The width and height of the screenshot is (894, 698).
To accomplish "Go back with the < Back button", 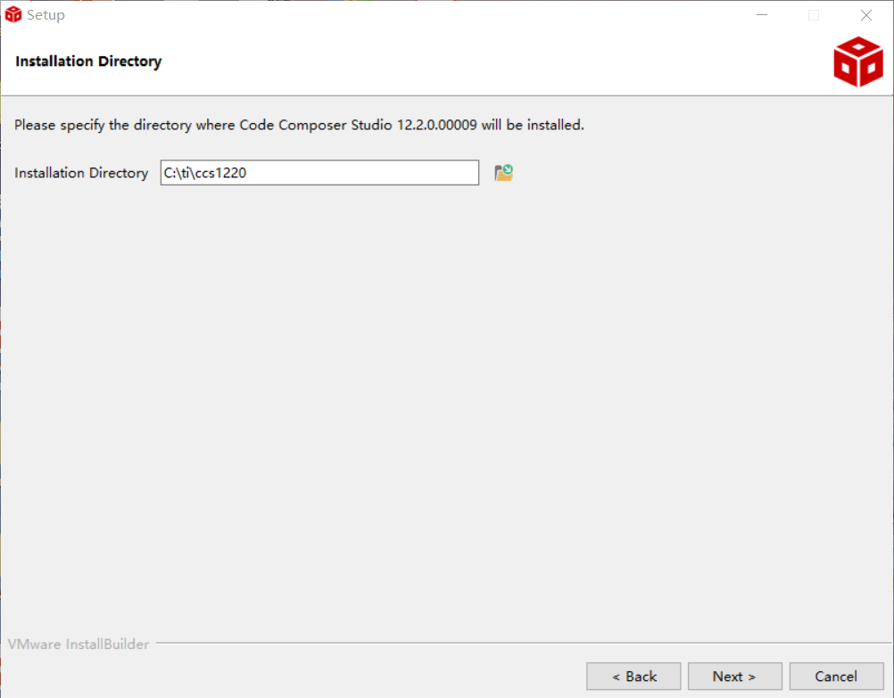I will [633, 677].
